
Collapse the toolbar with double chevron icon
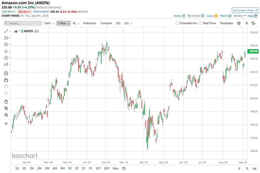247,23
